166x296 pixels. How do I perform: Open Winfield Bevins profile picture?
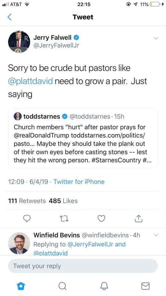coord(19,243)
